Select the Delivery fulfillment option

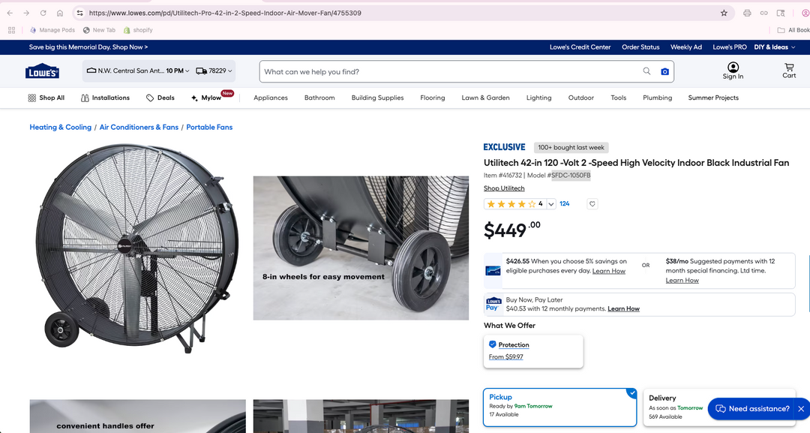(x=719, y=407)
